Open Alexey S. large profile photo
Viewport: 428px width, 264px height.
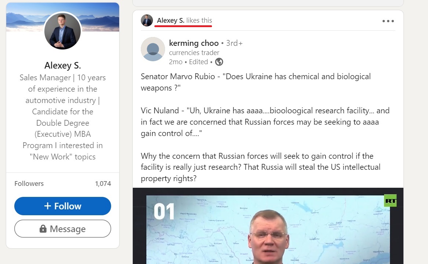pyautogui.click(x=62, y=31)
